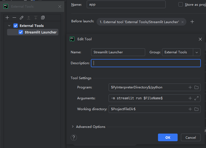This screenshot has height=148, width=206.
Task: Expand the Arguments field editor
Action: pyautogui.click(x=196, y=98)
